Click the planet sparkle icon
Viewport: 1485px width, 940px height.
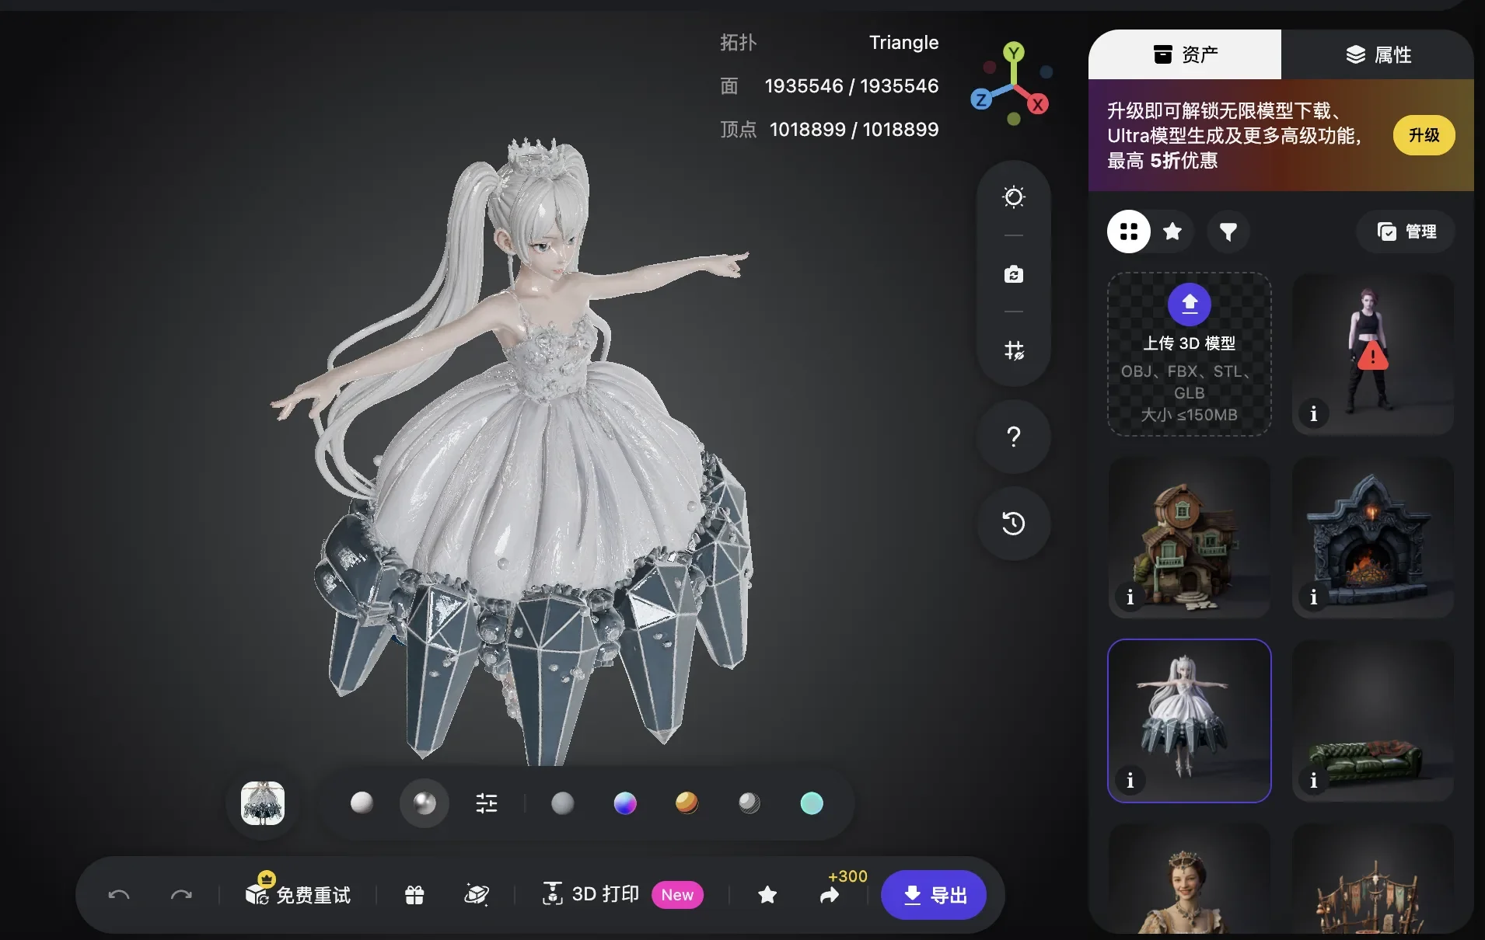click(x=477, y=895)
